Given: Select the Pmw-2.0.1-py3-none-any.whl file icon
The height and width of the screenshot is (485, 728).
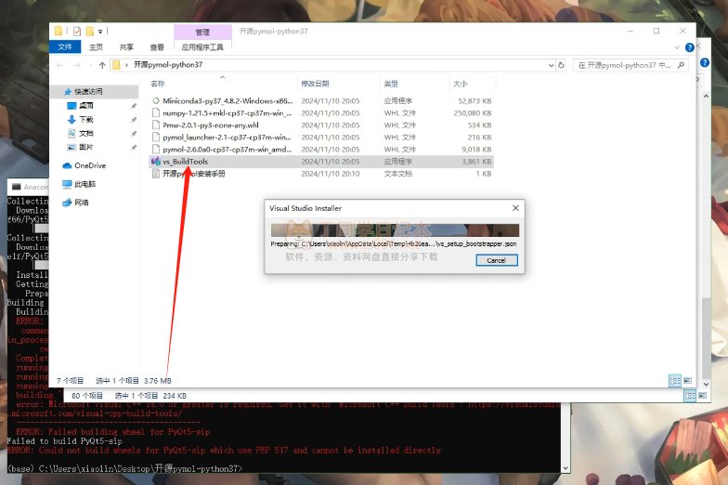Looking at the screenshot, I should [x=156, y=125].
